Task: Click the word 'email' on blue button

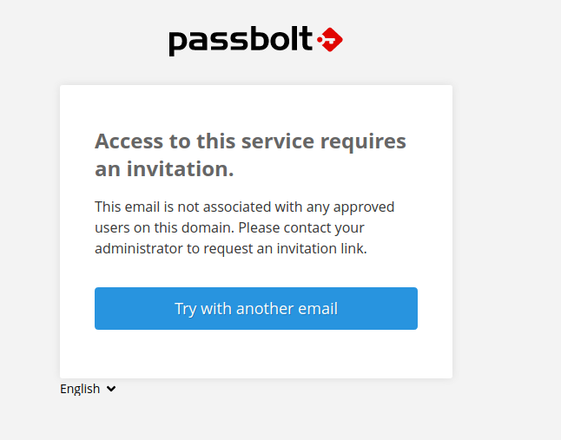Action: click(317, 308)
